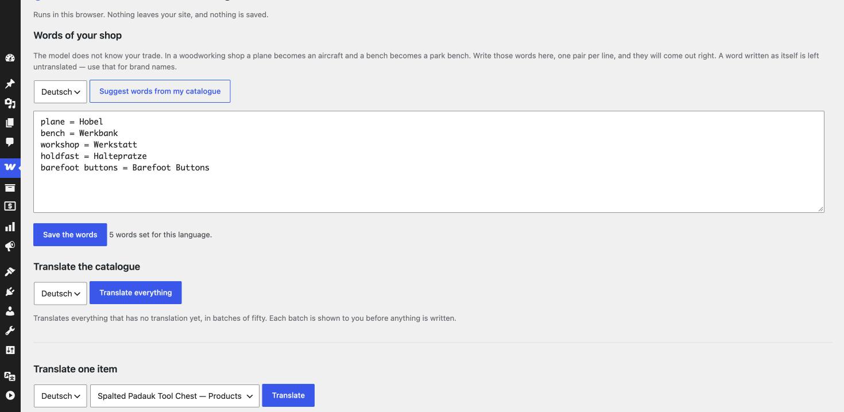844x412 pixels.
Task: Click the line 'workshop = Werkstatt'
Action: click(89, 145)
